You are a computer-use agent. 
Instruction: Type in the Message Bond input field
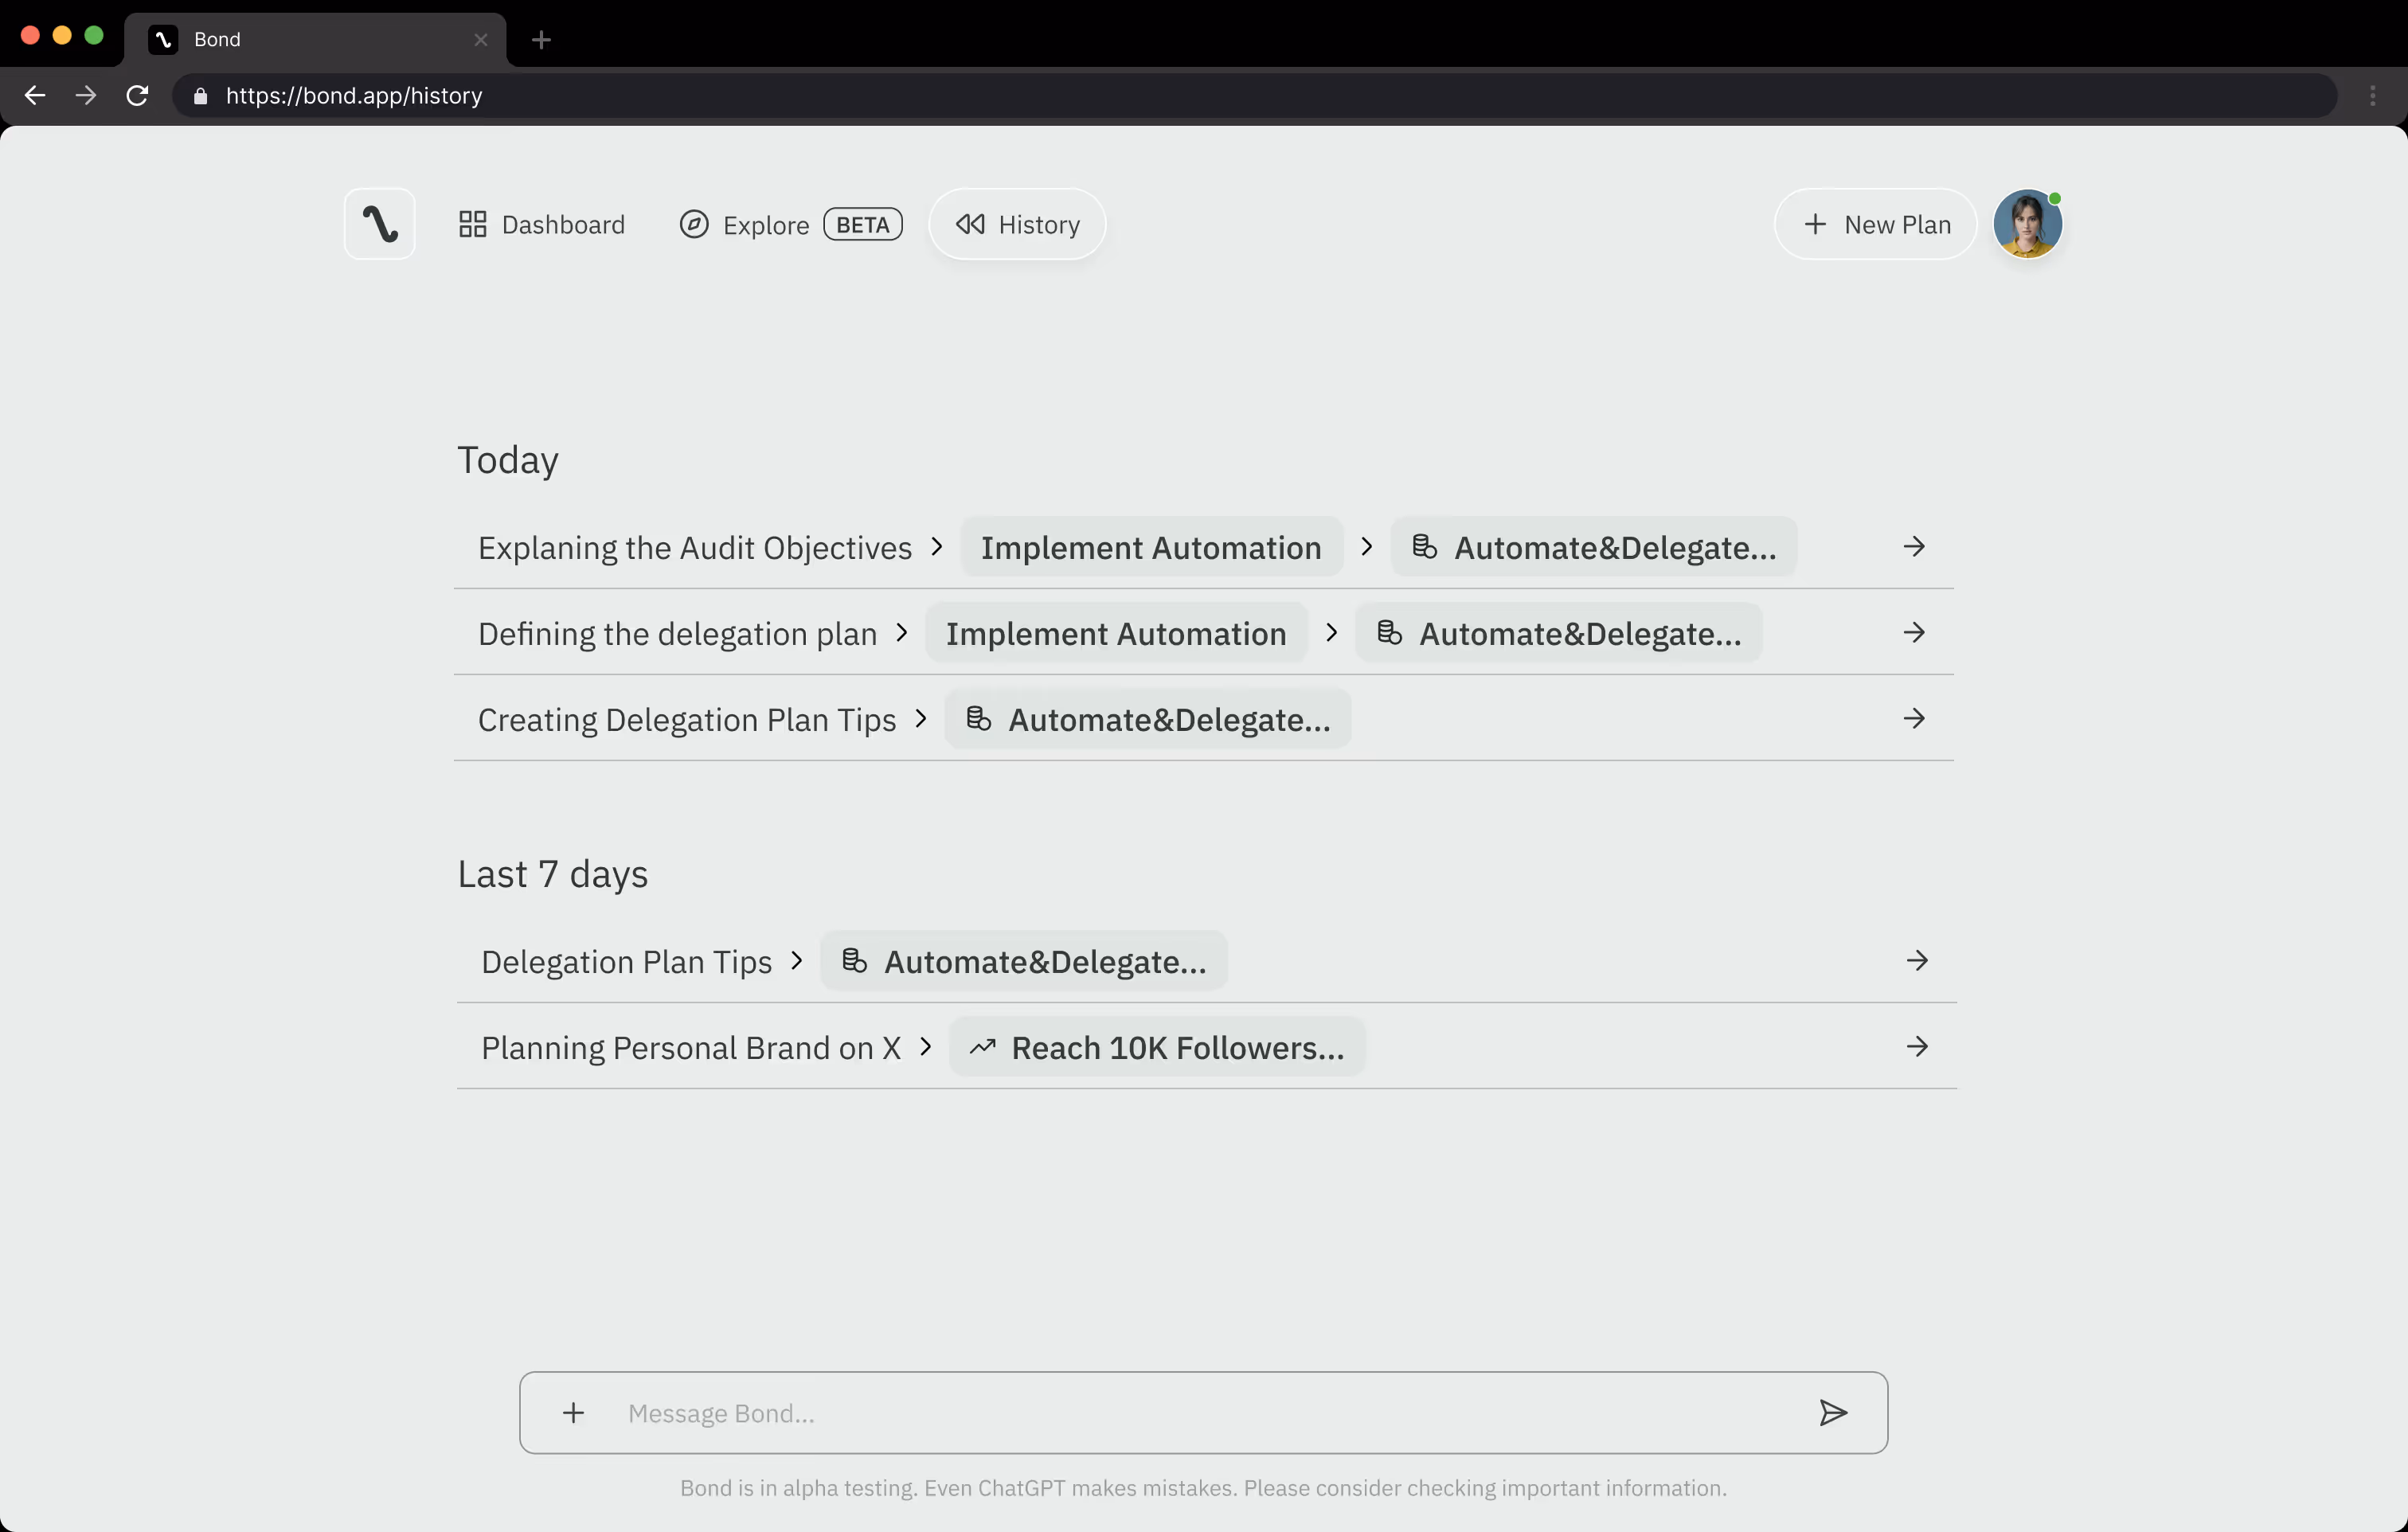click(1200, 1412)
